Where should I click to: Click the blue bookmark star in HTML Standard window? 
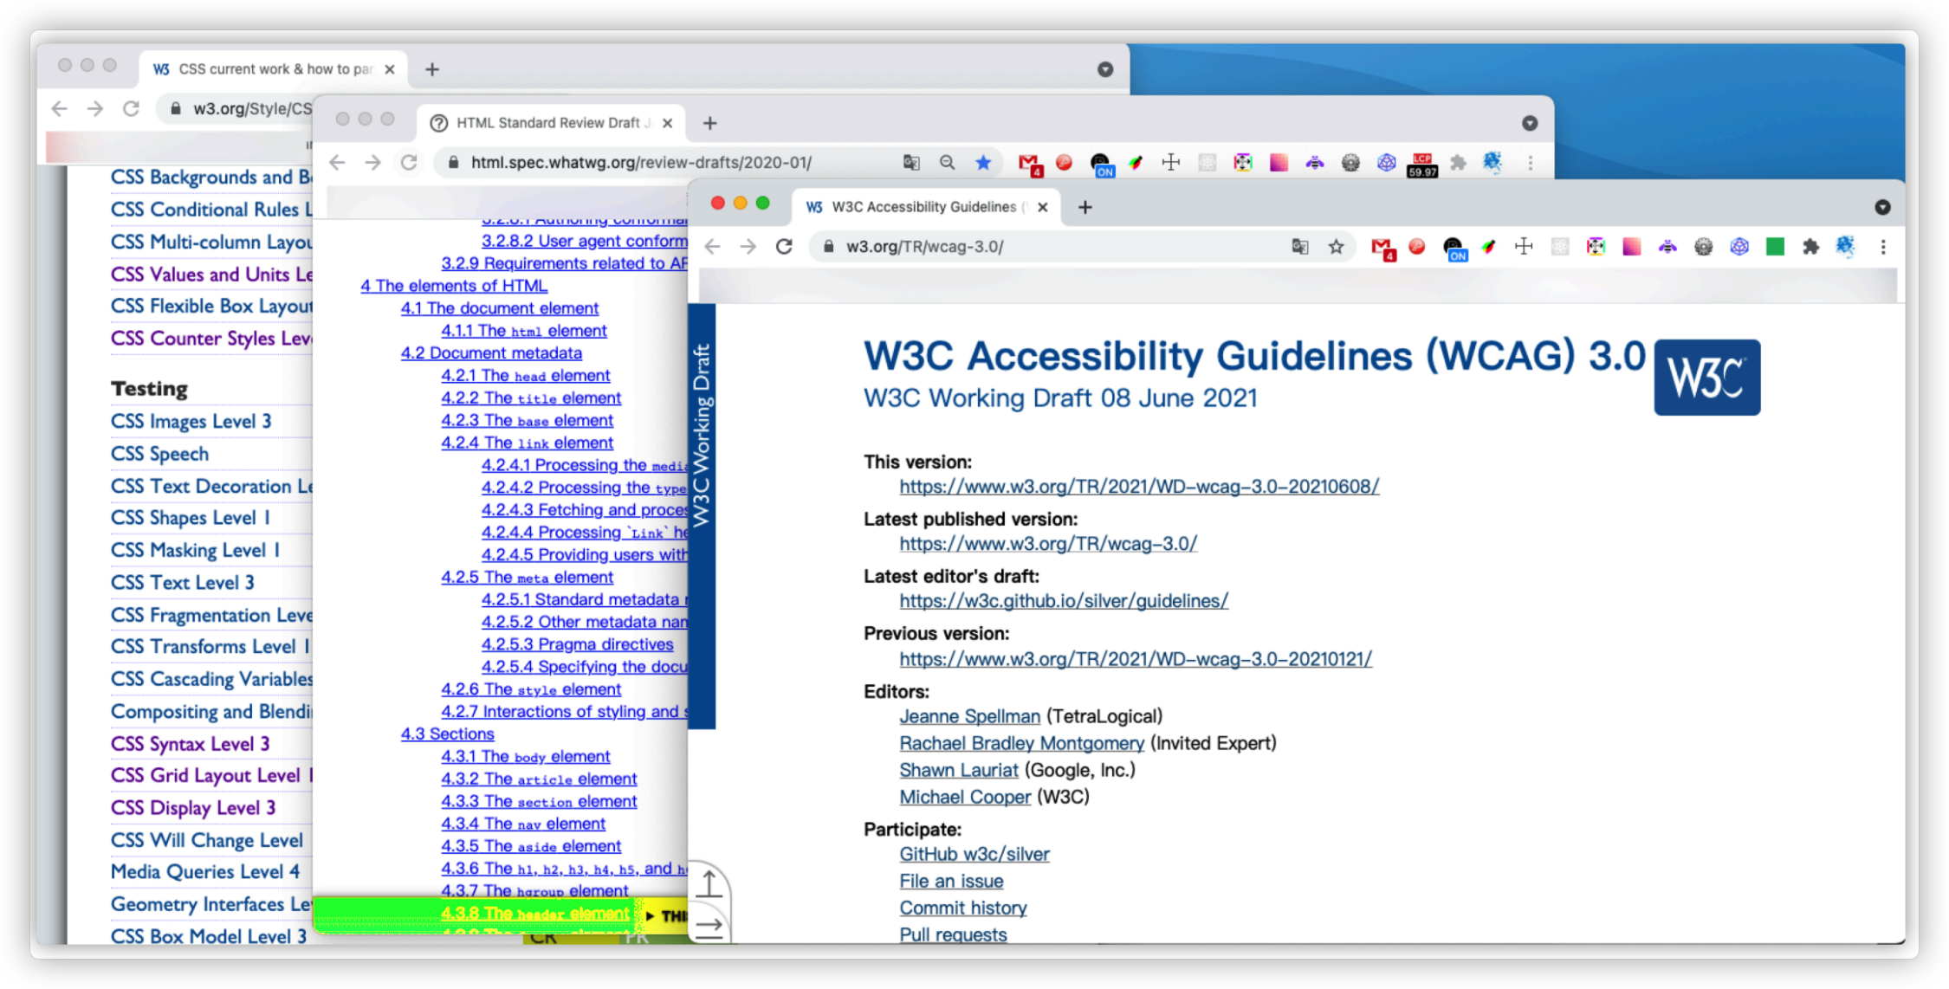pyautogui.click(x=982, y=162)
